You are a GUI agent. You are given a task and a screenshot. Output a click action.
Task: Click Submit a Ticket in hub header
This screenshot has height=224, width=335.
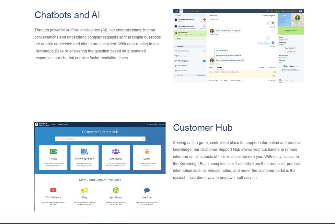(152, 124)
